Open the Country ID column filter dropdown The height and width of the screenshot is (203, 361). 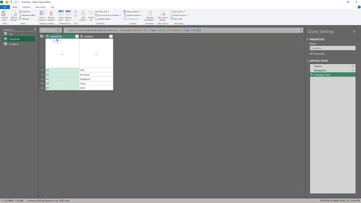(77, 36)
